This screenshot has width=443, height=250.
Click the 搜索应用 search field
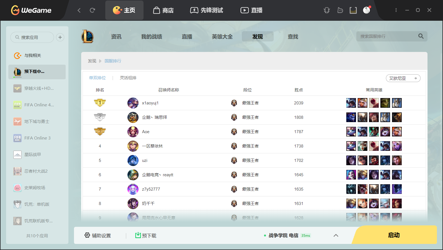(x=32, y=37)
